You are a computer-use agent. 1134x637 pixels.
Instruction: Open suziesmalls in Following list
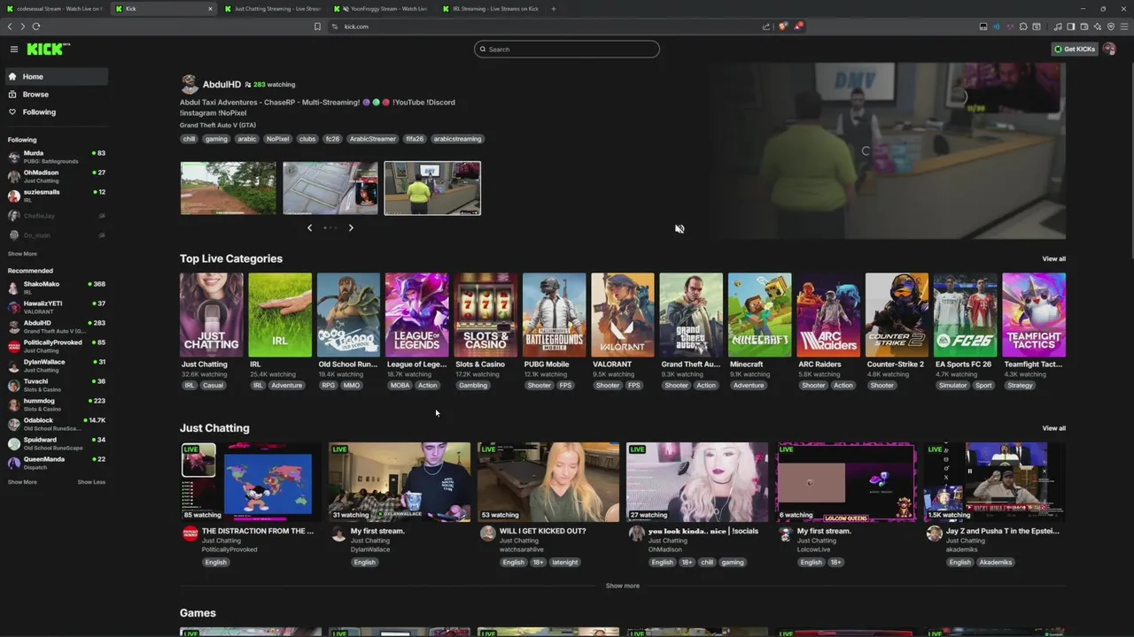click(x=56, y=196)
